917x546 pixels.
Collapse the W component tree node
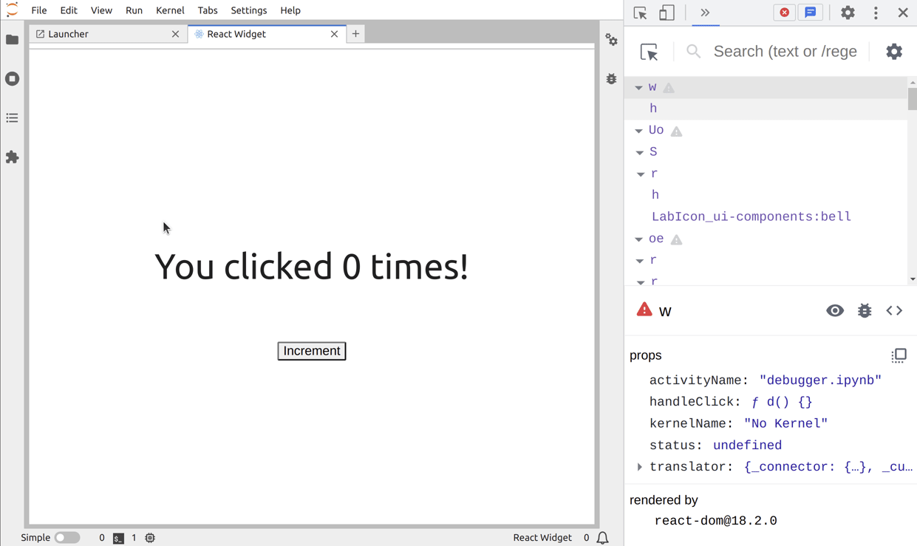638,88
